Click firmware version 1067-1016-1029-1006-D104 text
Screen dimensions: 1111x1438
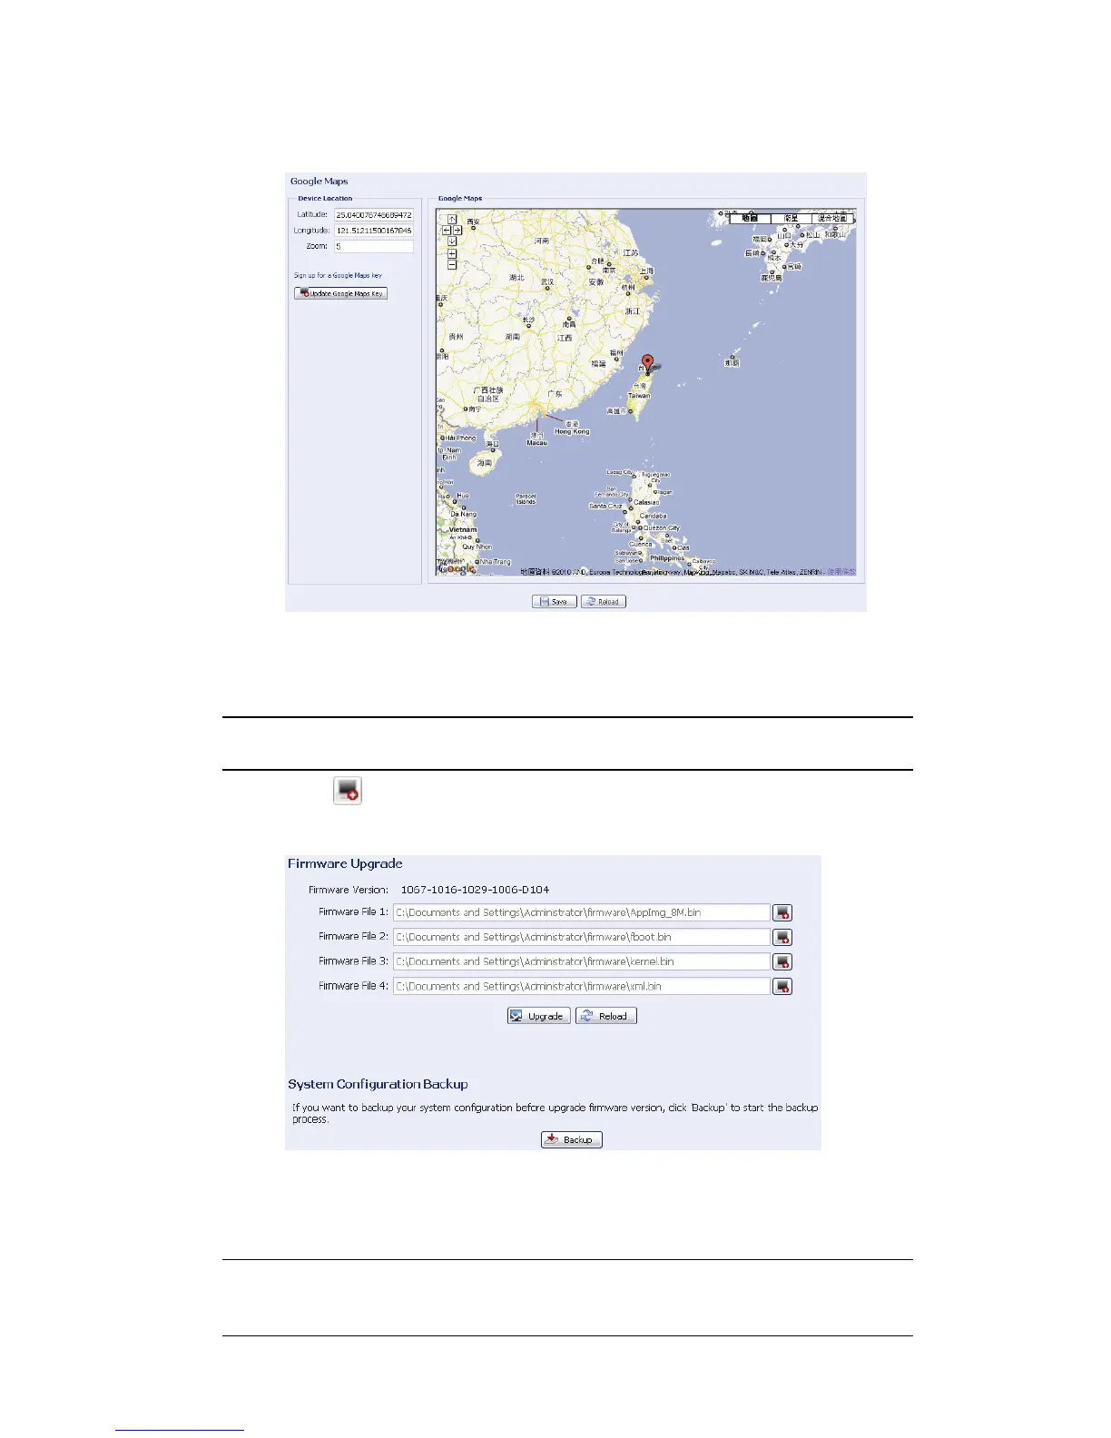coord(475,890)
